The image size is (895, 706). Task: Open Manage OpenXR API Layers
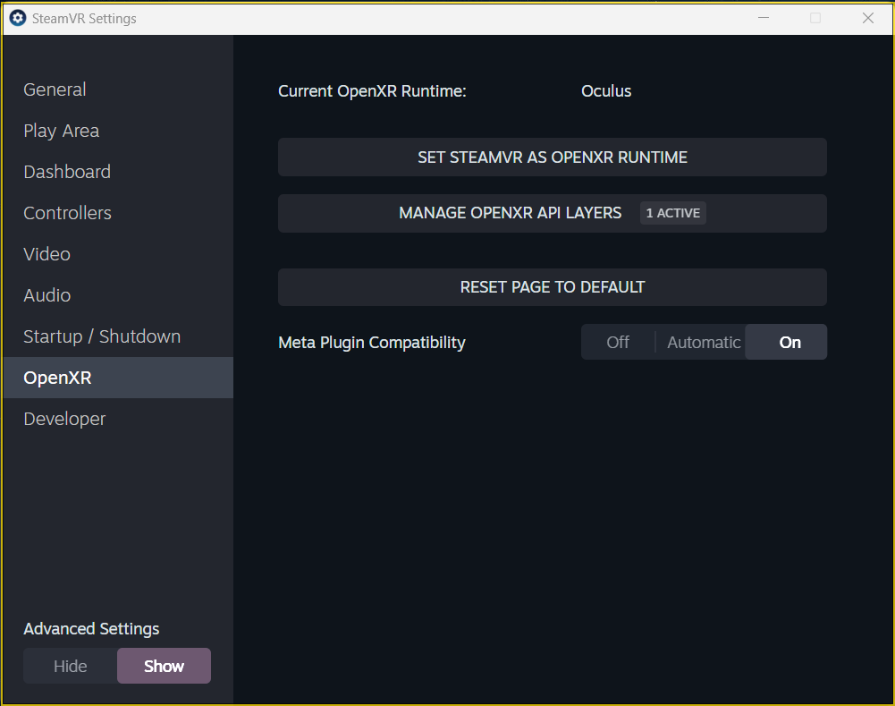click(552, 213)
